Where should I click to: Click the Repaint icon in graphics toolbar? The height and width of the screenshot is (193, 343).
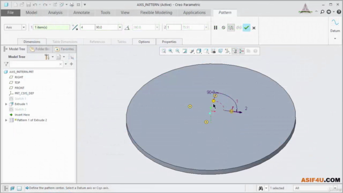[x=184, y=51]
